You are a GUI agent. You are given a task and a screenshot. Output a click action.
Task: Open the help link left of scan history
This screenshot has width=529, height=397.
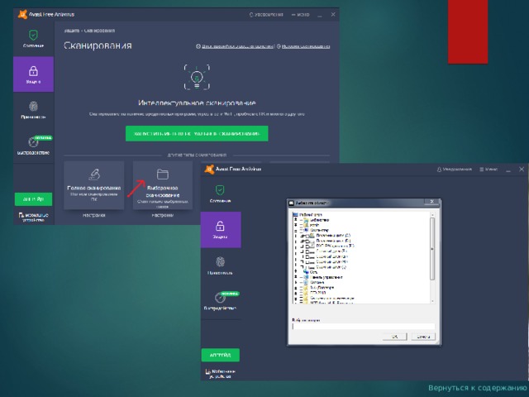[235, 46]
